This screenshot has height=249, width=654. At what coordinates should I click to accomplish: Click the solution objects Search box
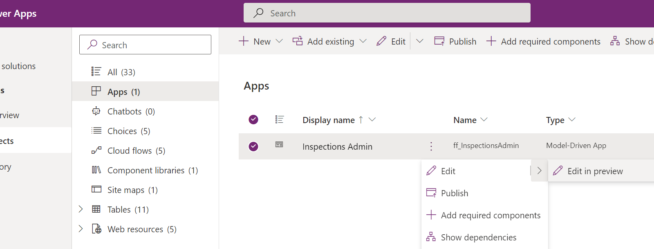[145, 45]
